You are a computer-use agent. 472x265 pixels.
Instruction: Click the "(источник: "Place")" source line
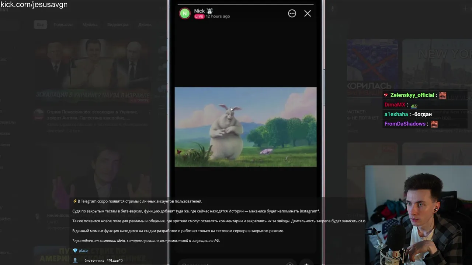tap(104, 260)
